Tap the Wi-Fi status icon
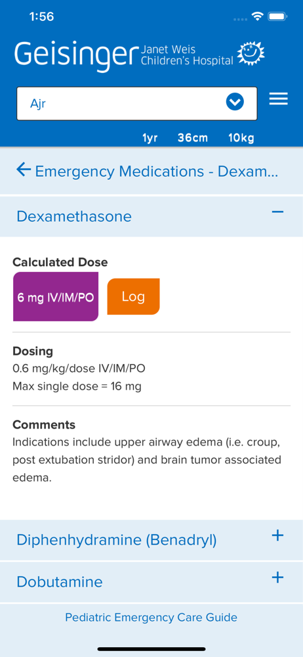The width and height of the screenshot is (303, 657). click(x=256, y=17)
